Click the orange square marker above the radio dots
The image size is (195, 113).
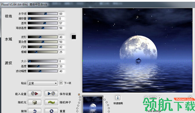(x=79, y=94)
